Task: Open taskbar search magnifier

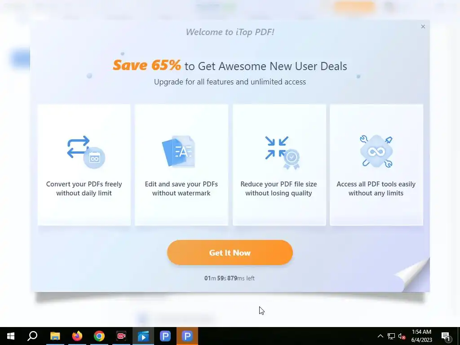Action: 32,336
